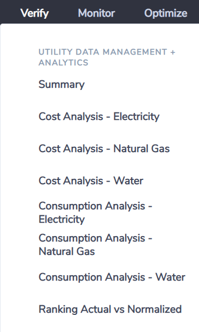Select the water consumption analysis entry
This screenshot has height=332, width=199.
click(112, 277)
